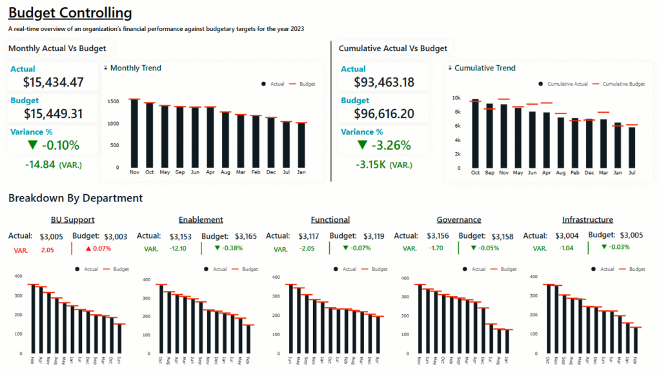
Task: Click the Nov bar in Monthly Trend chart
Action: click(134, 134)
